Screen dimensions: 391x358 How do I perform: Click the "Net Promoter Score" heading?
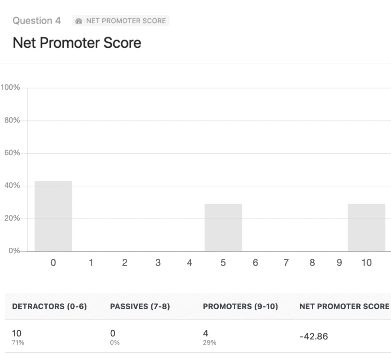[77, 43]
